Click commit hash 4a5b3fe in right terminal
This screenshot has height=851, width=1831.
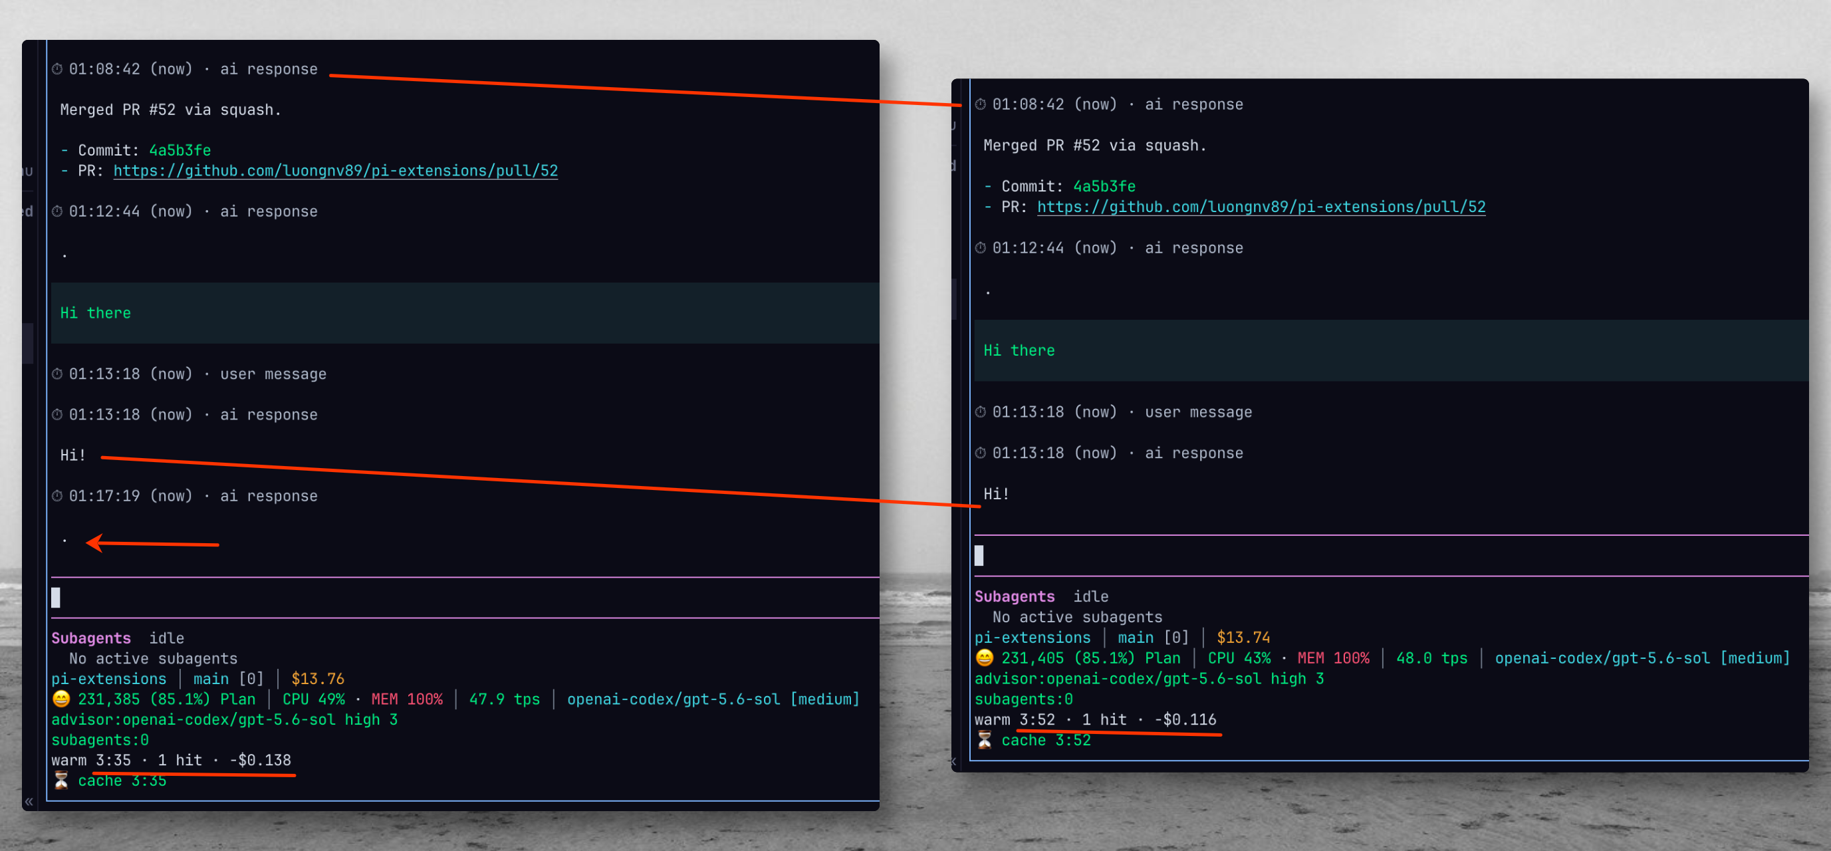point(1104,186)
